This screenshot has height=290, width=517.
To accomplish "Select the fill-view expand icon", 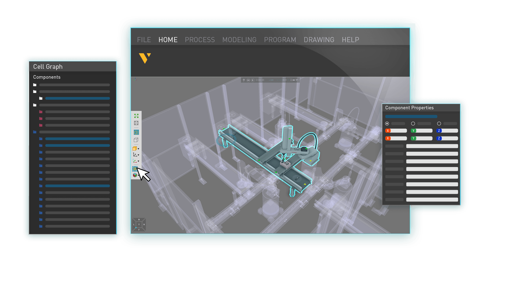I will (136, 123).
